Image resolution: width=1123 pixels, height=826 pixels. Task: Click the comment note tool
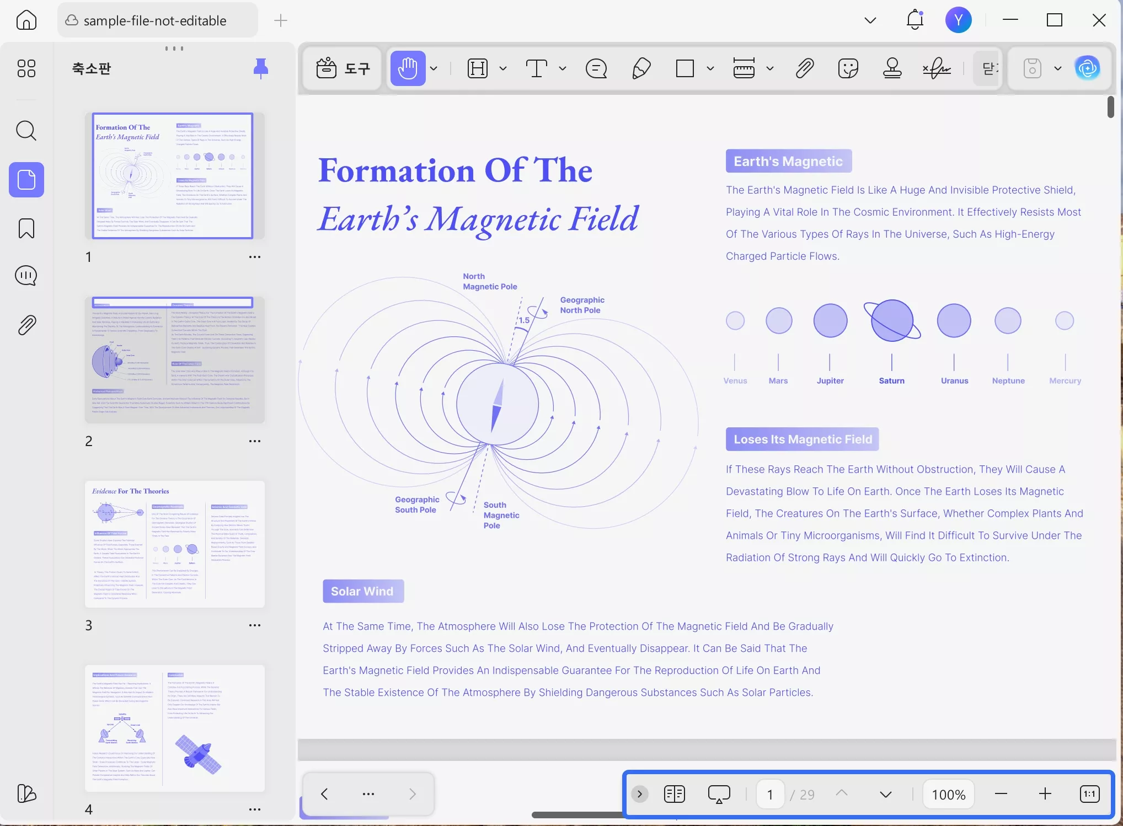(596, 68)
